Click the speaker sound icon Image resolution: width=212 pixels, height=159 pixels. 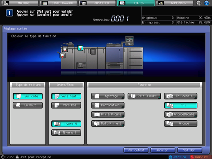pyautogui.click(x=198, y=3)
